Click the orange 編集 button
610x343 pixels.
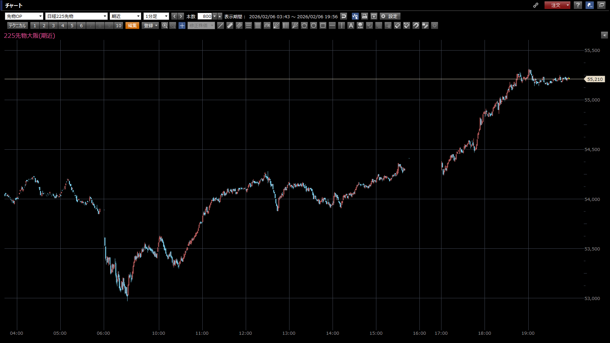coord(132,25)
